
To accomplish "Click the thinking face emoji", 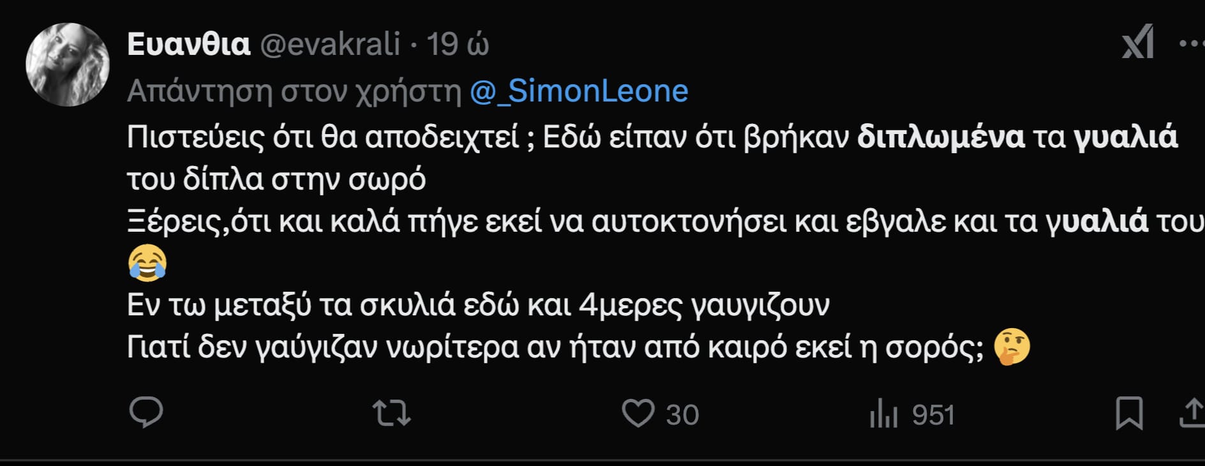I will coord(1012,347).
